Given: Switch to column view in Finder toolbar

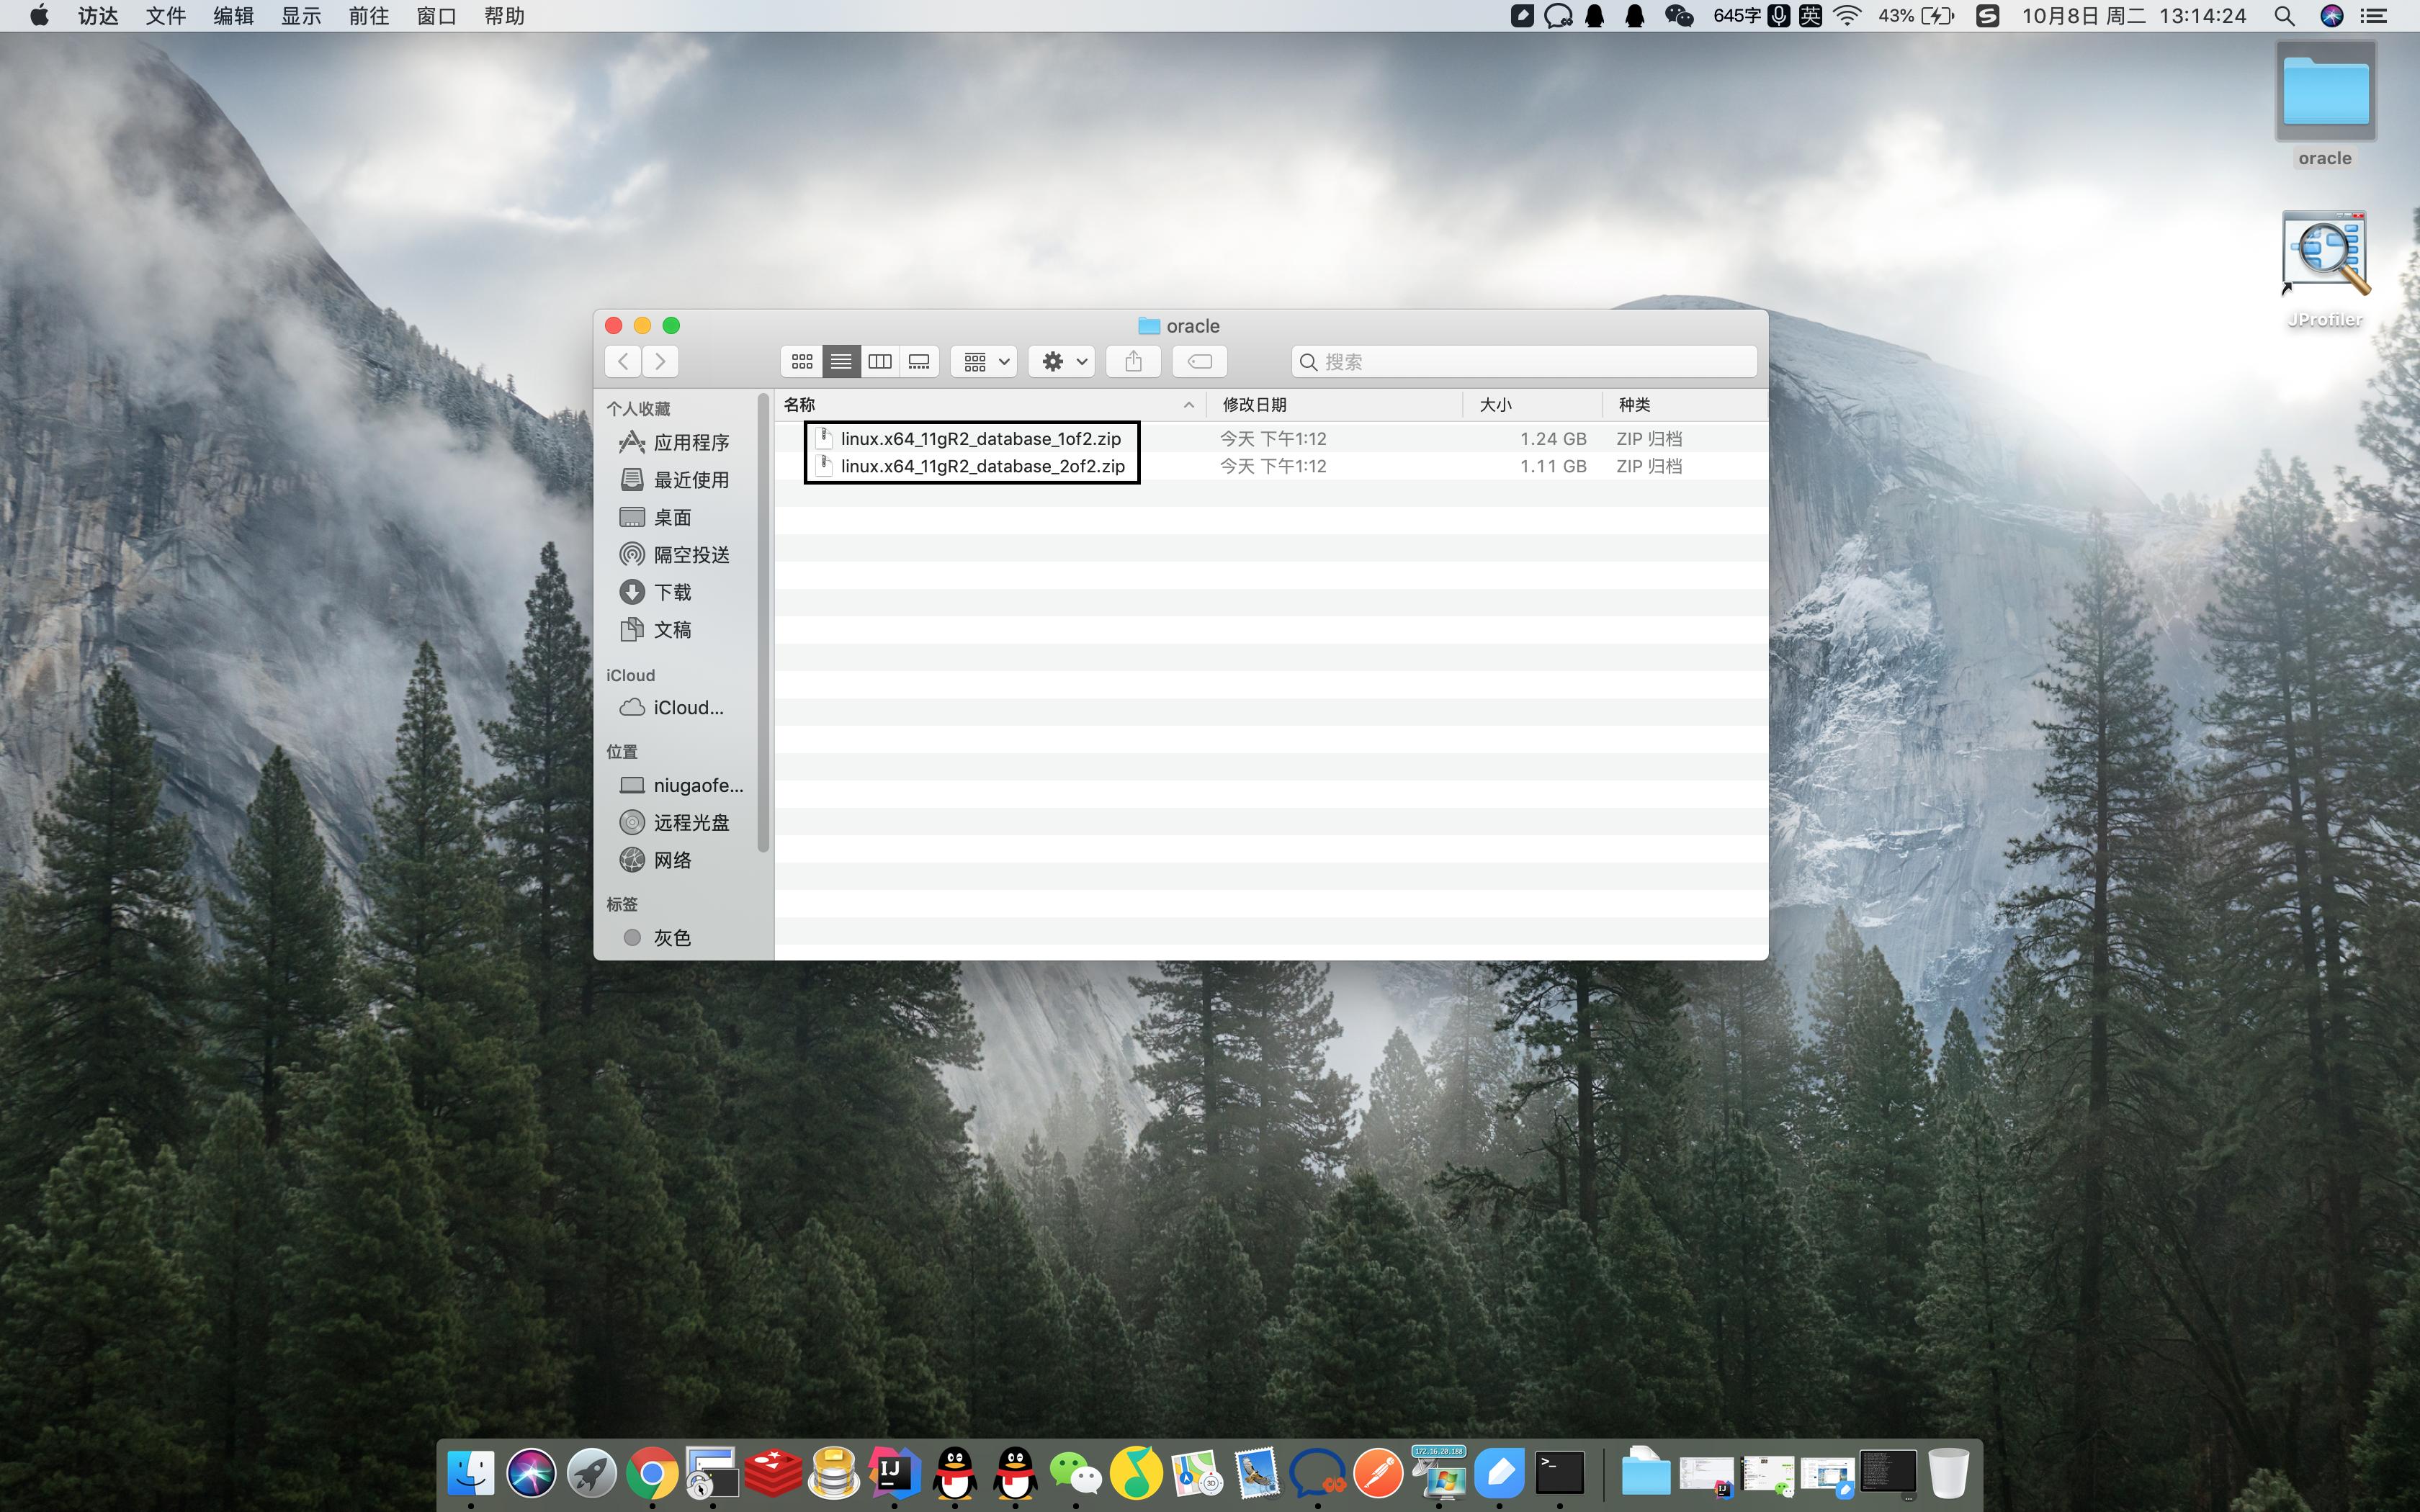Looking at the screenshot, I should [880, 361].
